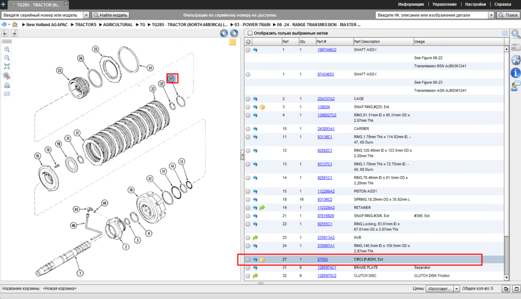The width and height of the screenshot is (521, 299).
Task: Open the part search field dropdown arrow
Action: 491,15
